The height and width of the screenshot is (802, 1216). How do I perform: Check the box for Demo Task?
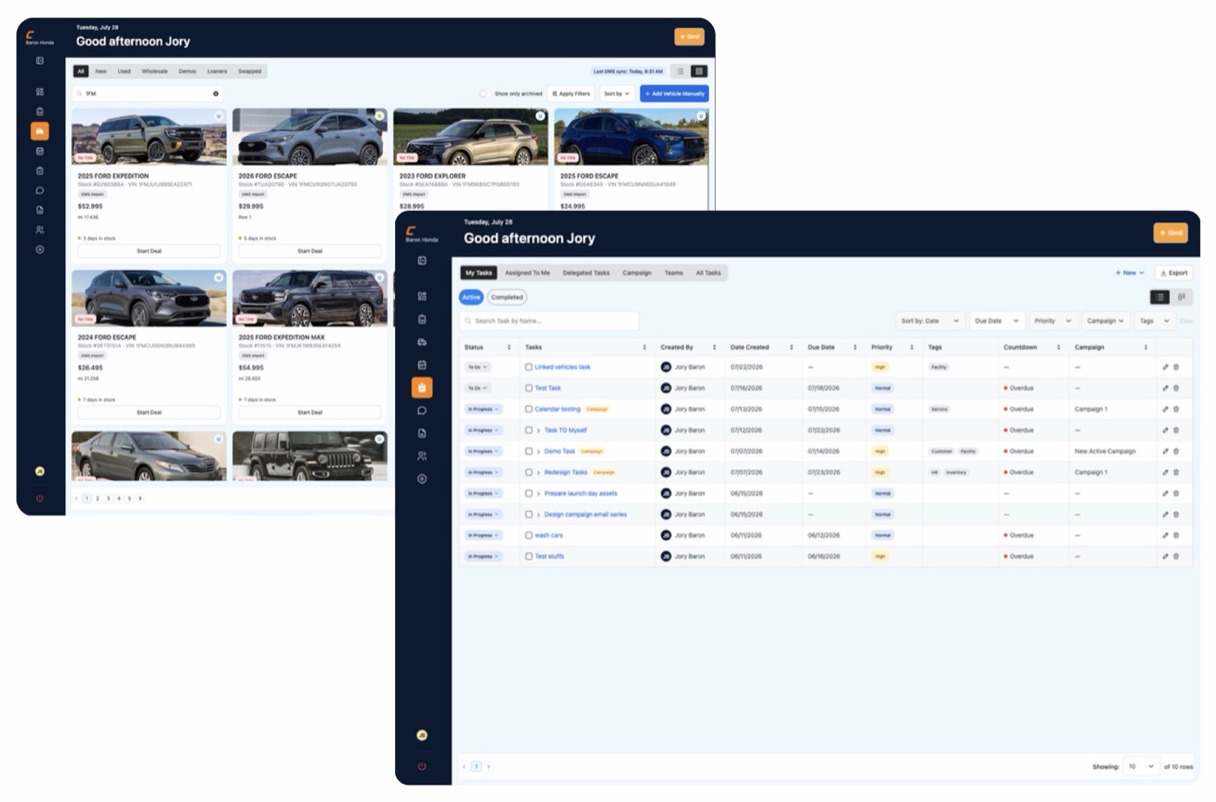tap(528, 451)
